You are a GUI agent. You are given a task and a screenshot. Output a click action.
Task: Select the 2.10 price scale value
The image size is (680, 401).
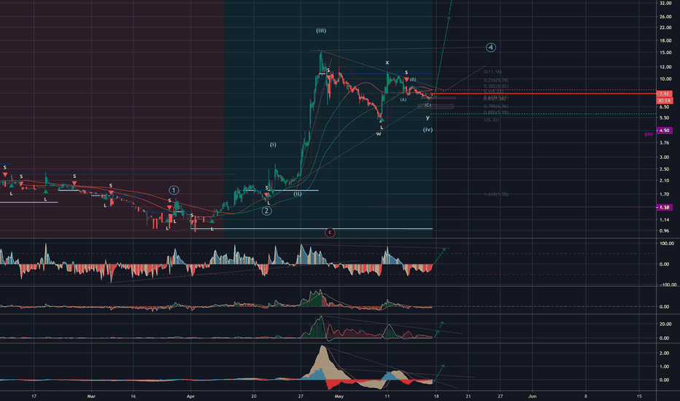tap(665, 181)
